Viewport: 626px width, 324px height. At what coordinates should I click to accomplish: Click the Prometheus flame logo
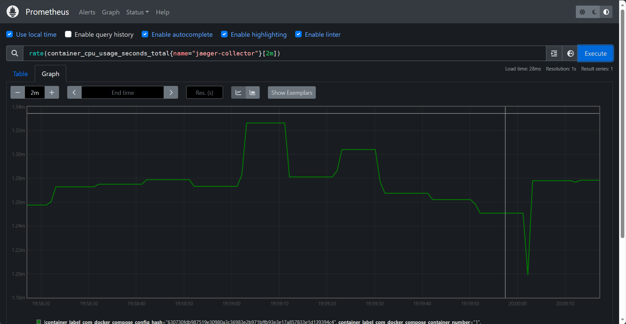(13, 11)
